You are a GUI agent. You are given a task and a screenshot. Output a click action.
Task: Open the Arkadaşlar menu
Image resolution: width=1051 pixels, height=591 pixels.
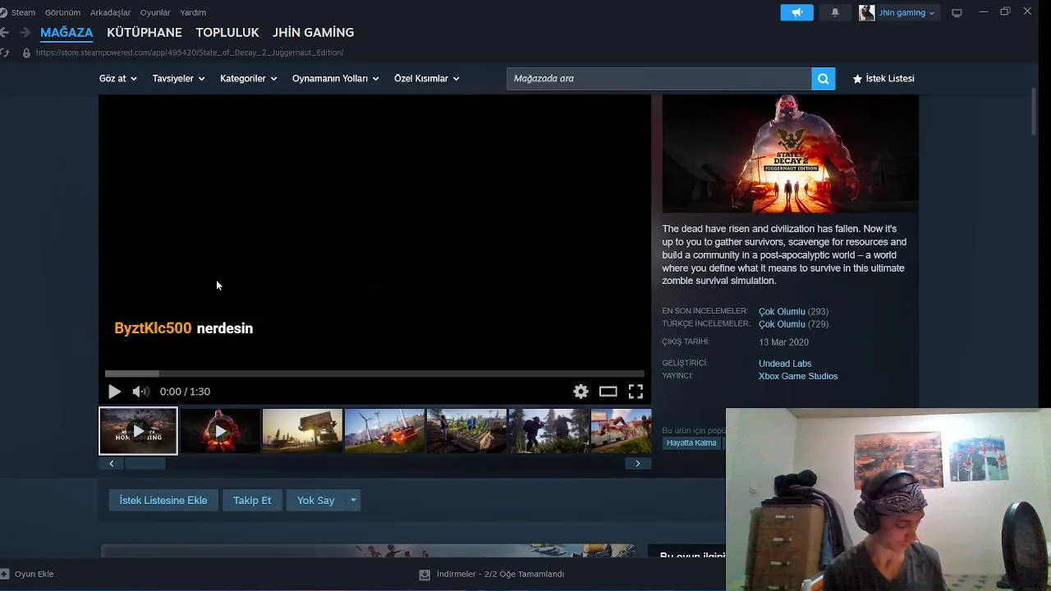[110, 12]
